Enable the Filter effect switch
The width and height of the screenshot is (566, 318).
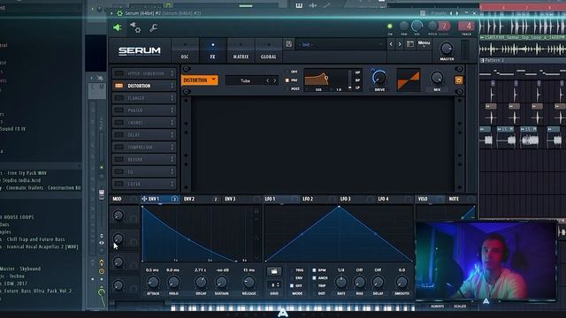119,184
